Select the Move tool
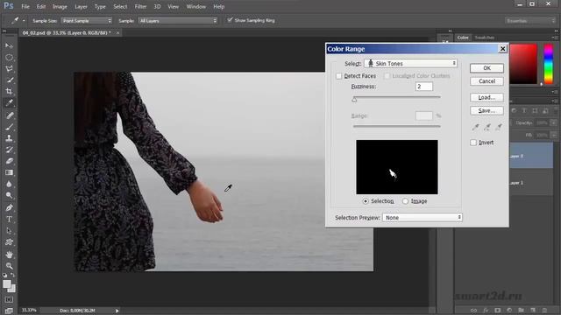This screenshot has width=561, height=315. pyautogui.click(x=10, y=45)
